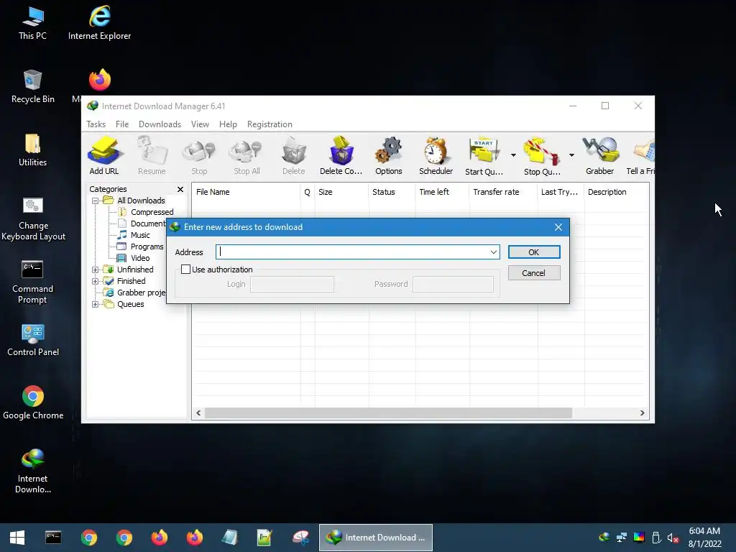Expand the Queues tree node
Screen dimensions: 736x552
click(96, 304)
